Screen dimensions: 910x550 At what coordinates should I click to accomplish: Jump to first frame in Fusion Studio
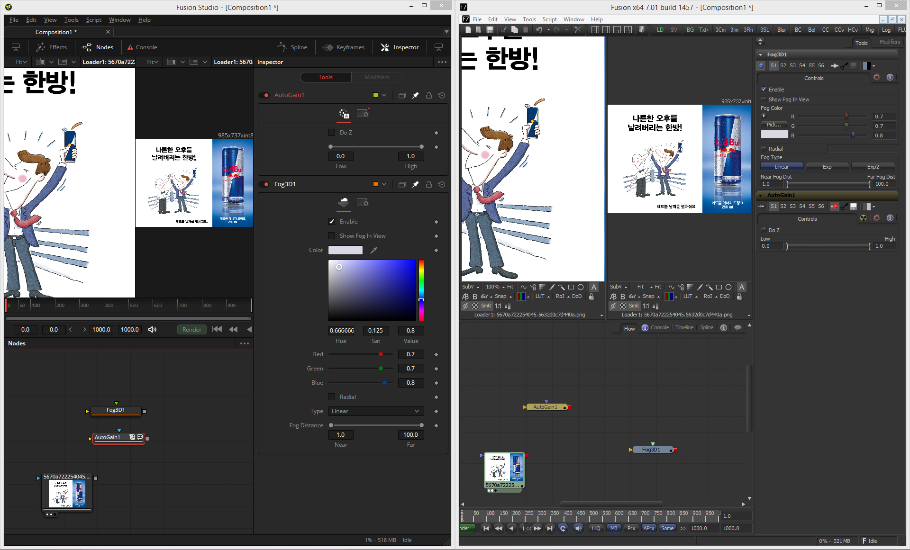(217, 329)
